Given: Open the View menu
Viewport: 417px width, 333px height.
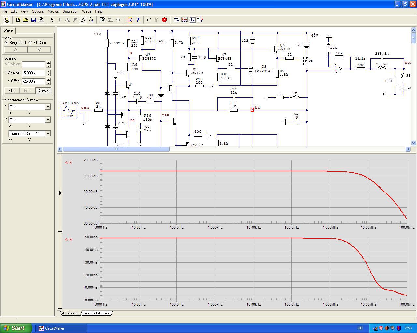Looking at the screenshot, I should point(24,11).
